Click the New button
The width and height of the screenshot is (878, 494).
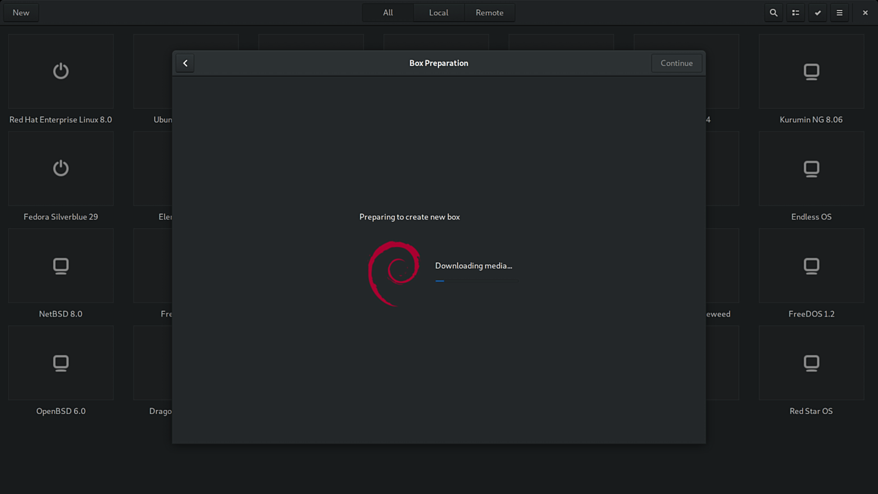click(21, 13)
